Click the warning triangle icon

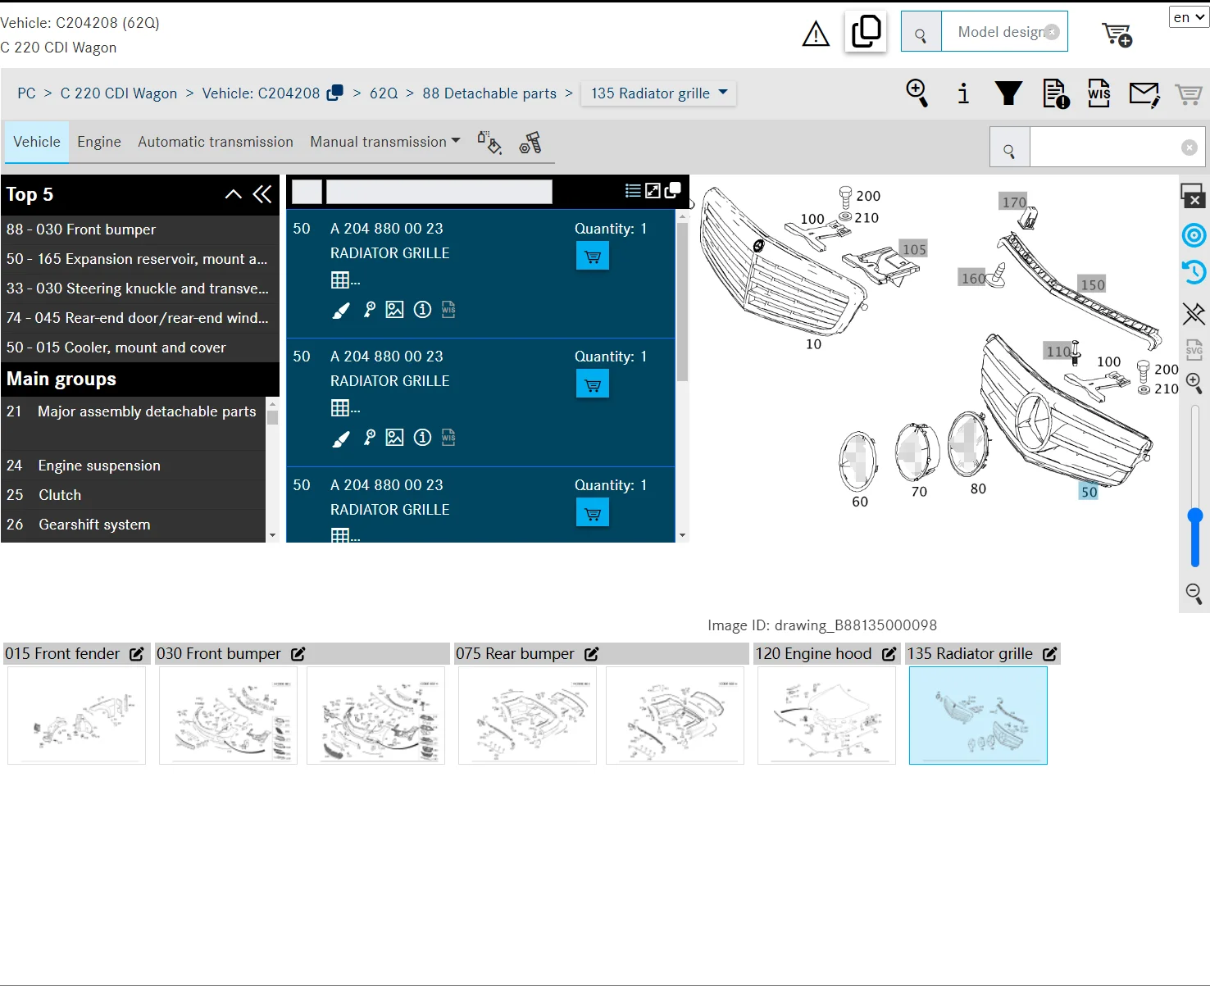pyautogui.click(x=816, y=34)
